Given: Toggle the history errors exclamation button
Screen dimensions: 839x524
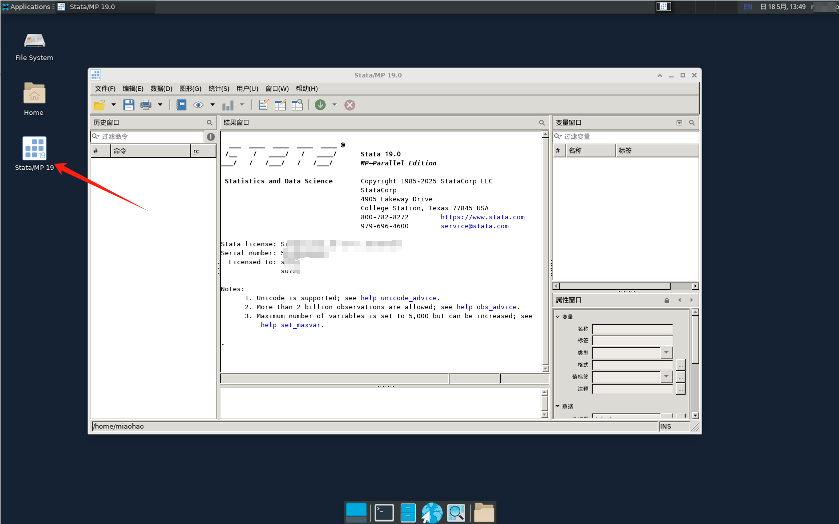Looking at the screenshot, I should pyautogui.click(x=211, y=137).
